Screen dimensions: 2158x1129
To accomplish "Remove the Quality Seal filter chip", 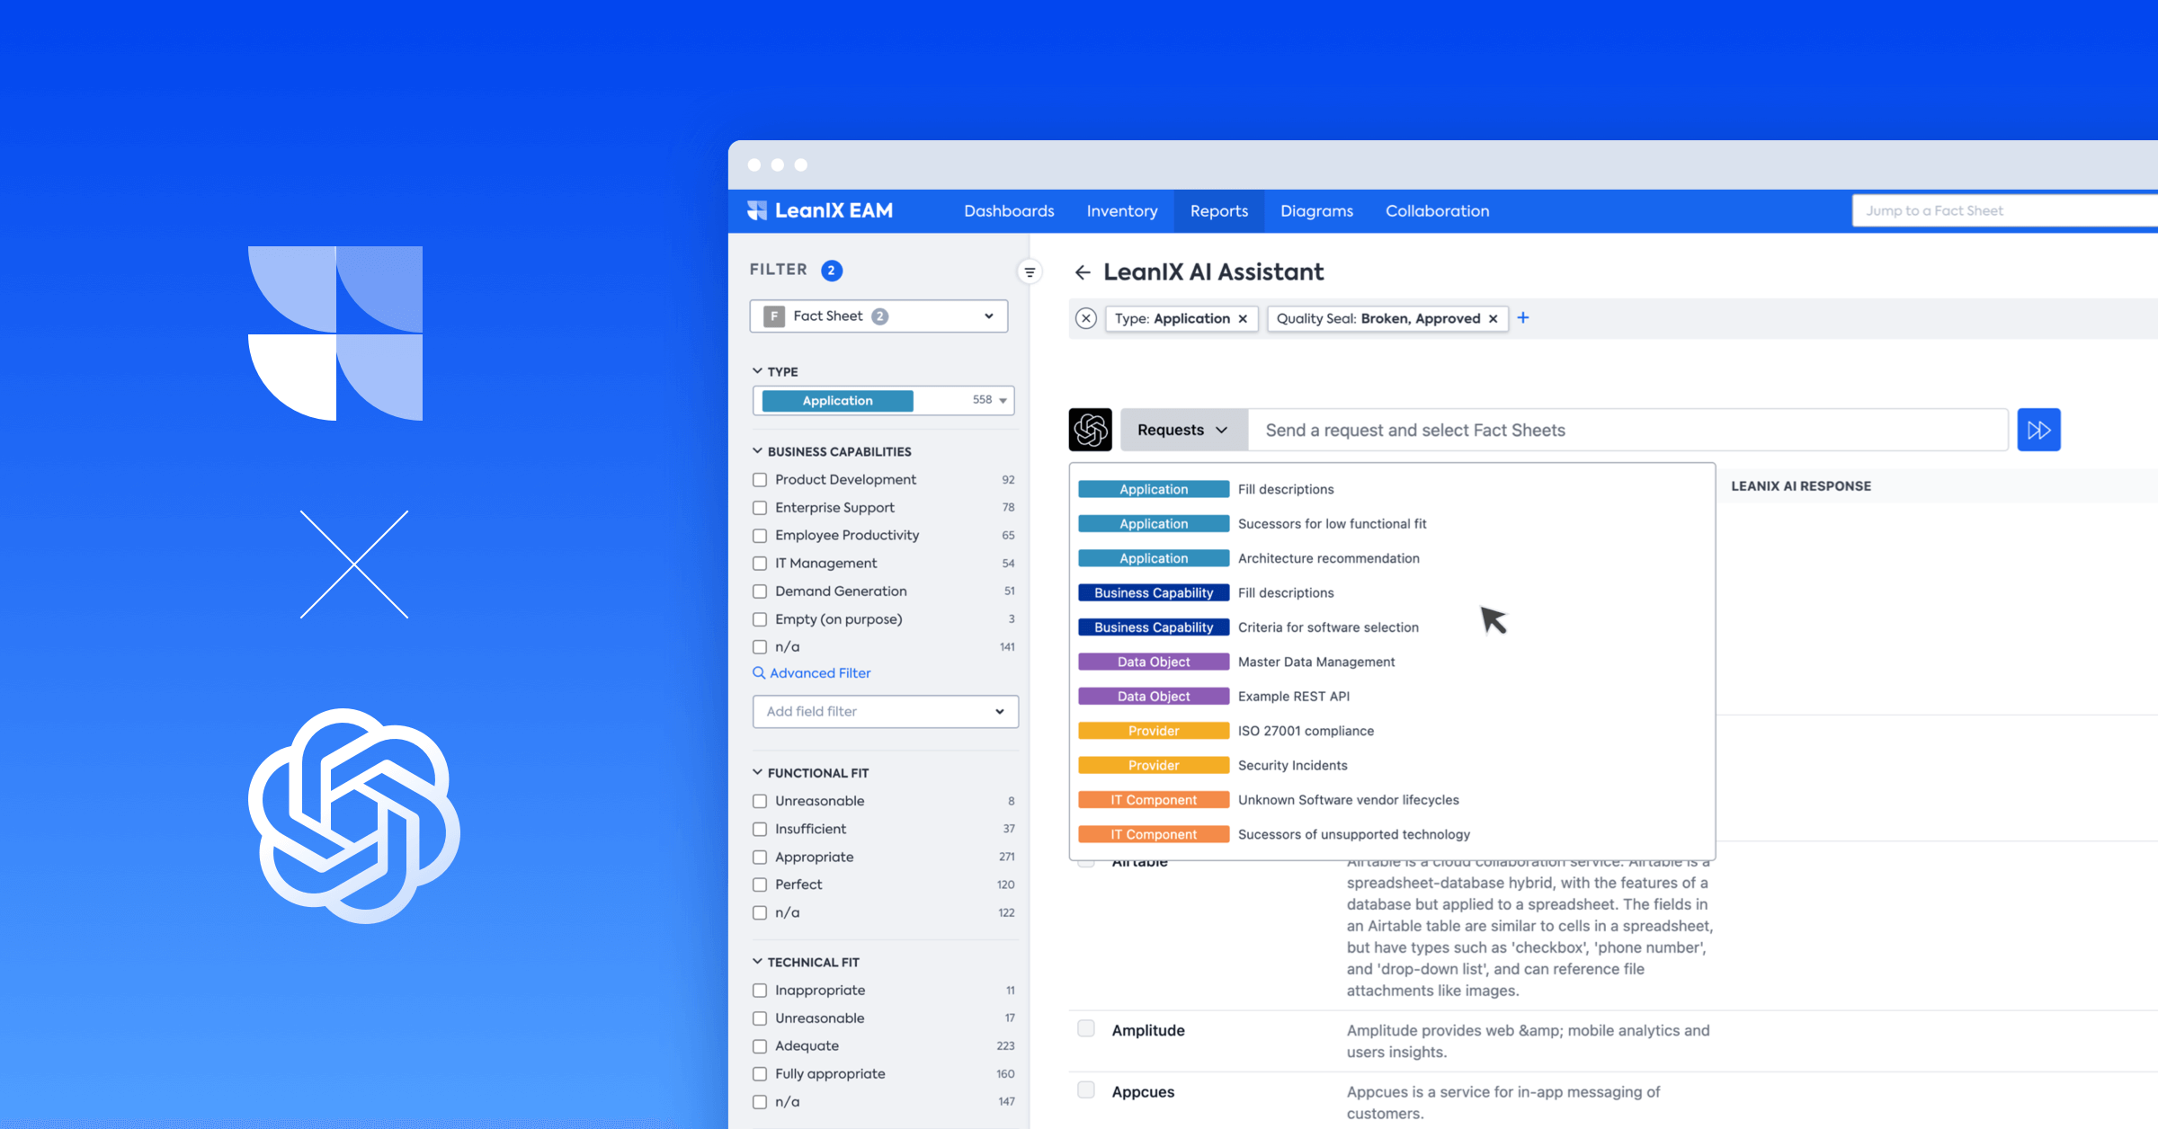I will [1493, 318].
